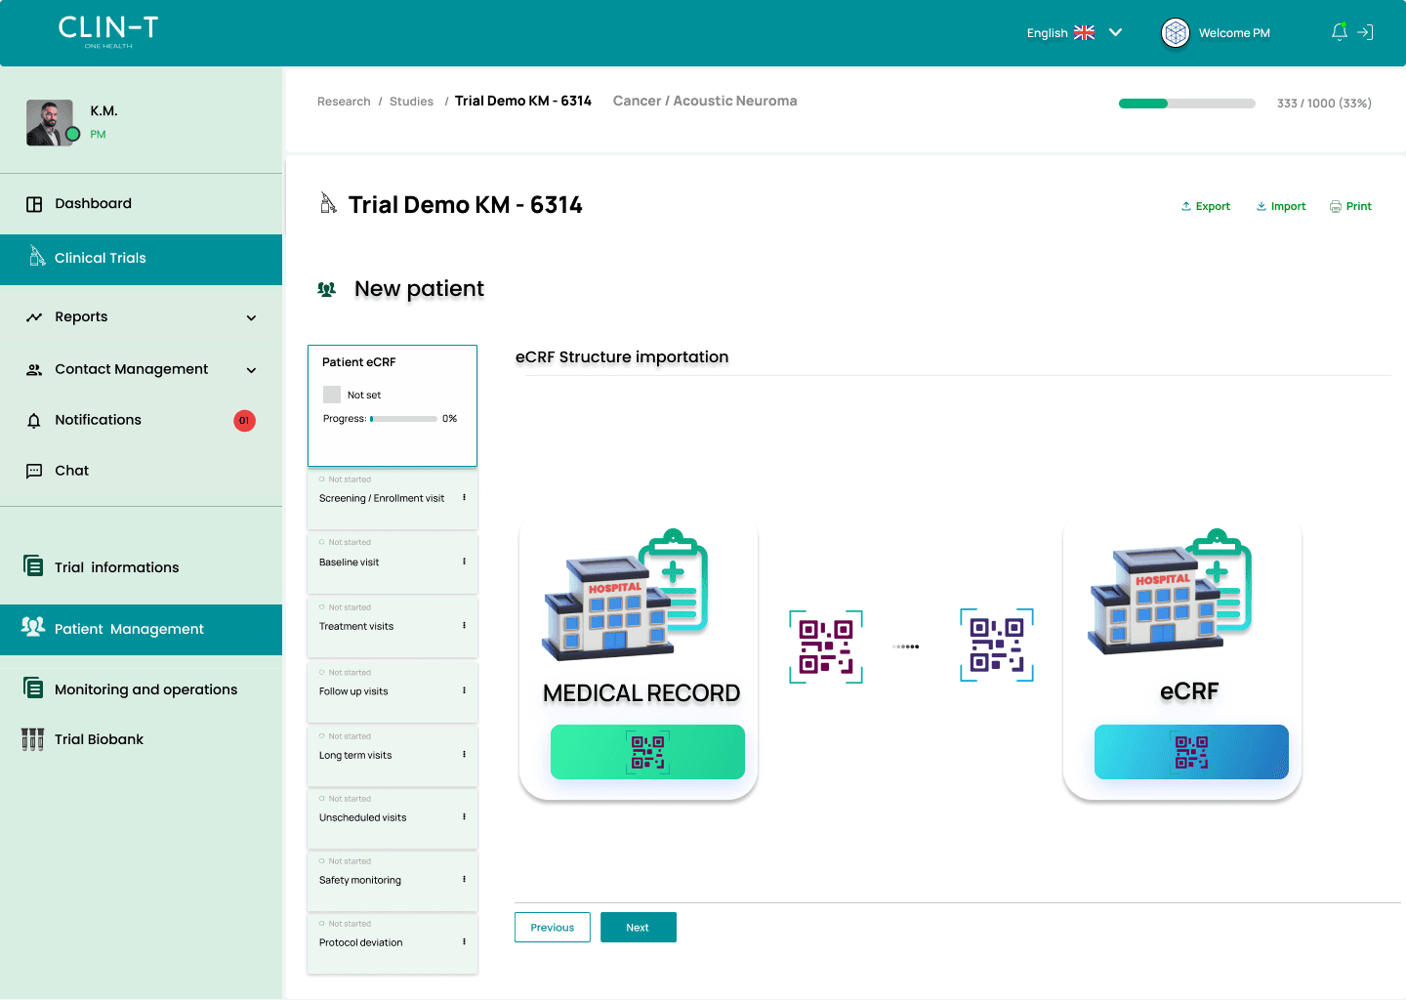Click the Welcome PM avatar icon
1406x1000 pixels.
(1176, 33)
